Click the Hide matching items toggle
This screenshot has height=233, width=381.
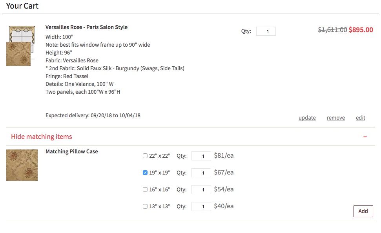[42, 137]
